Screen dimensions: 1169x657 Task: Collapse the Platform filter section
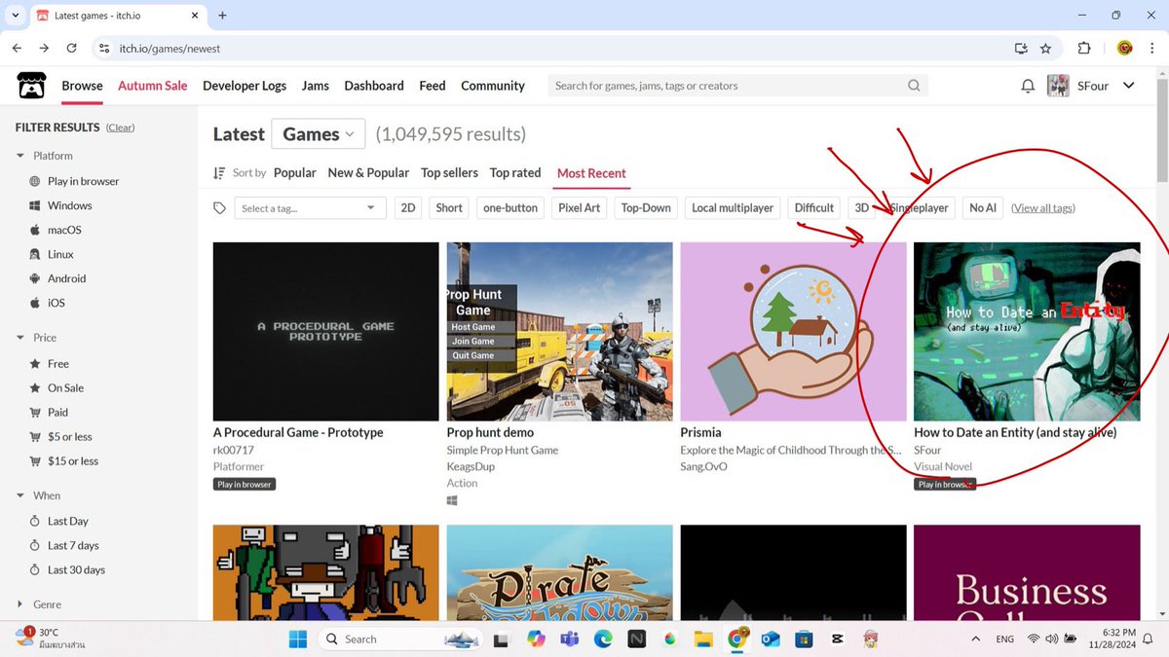[45, 156]
